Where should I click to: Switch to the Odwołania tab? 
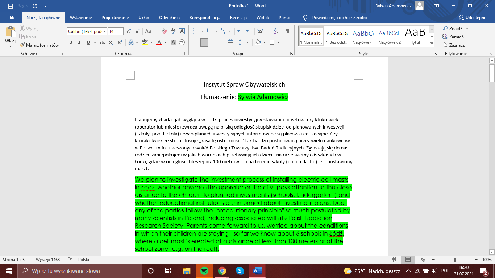pos(169,17)
